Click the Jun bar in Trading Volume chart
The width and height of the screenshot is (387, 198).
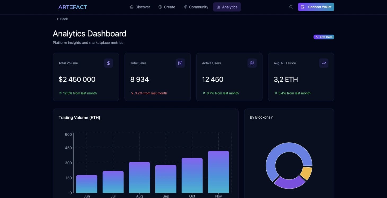87,184
